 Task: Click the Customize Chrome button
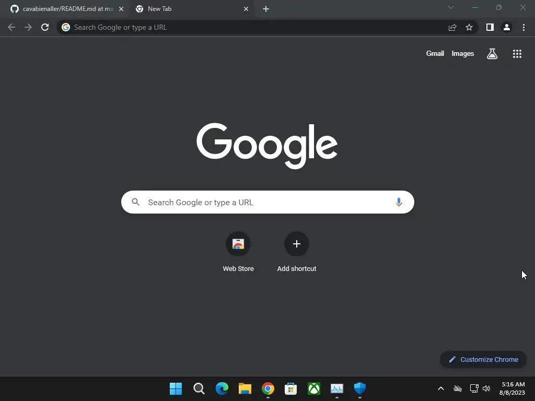pos(483,359)
